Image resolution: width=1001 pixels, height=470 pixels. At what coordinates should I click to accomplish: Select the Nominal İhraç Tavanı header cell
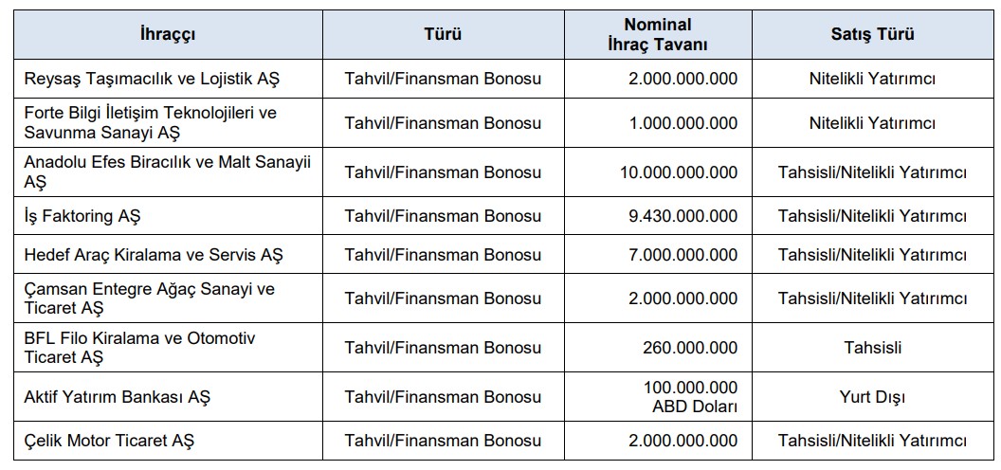coord(658,35)
